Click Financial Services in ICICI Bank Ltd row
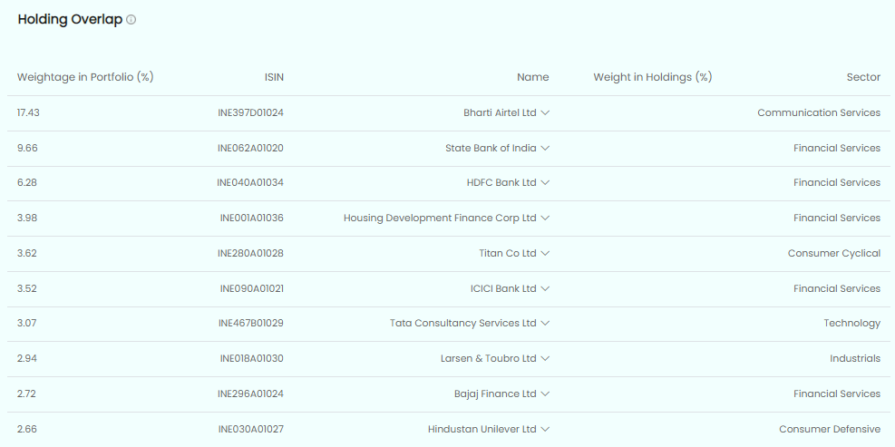The image size is (895, 447). [837, 289]
